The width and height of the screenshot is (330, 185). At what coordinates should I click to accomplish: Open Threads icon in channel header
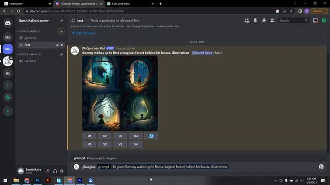(x=247, y=21)
